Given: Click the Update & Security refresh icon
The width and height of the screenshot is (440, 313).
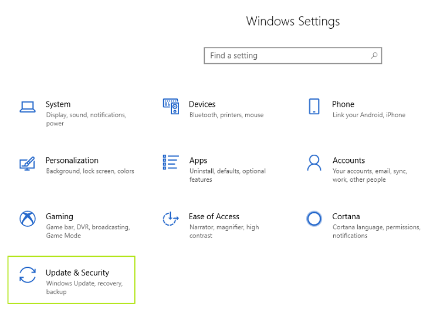Looking at the screenshot, I should [28, 275].
